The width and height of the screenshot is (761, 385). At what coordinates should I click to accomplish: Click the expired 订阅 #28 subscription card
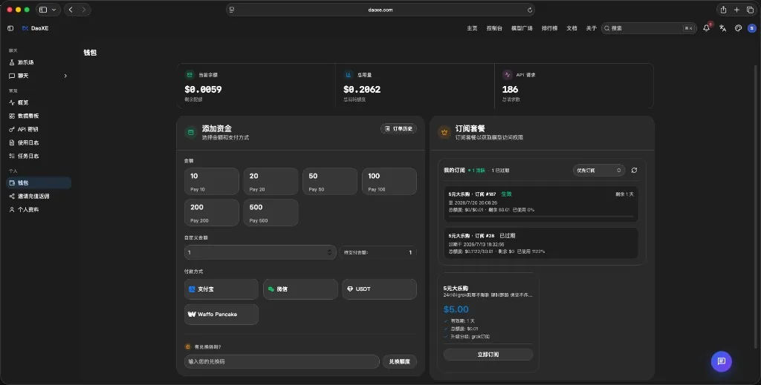click(x=541, y=243)
